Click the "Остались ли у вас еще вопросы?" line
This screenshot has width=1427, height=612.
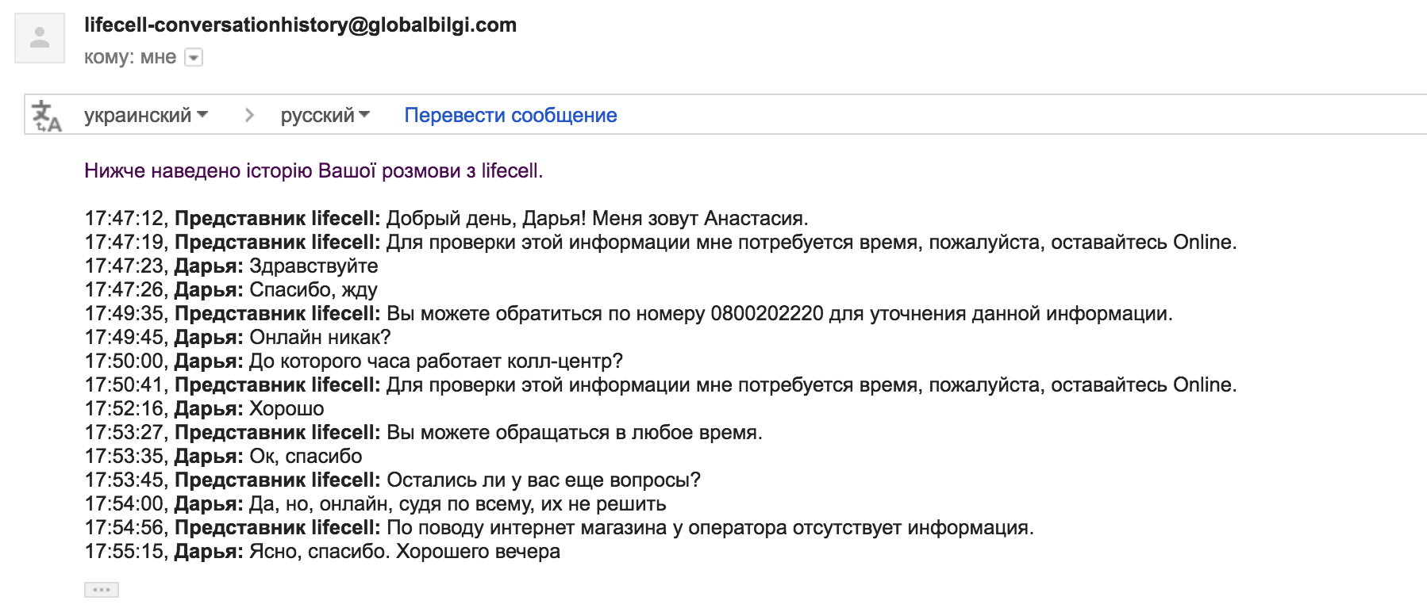point(543,480)
